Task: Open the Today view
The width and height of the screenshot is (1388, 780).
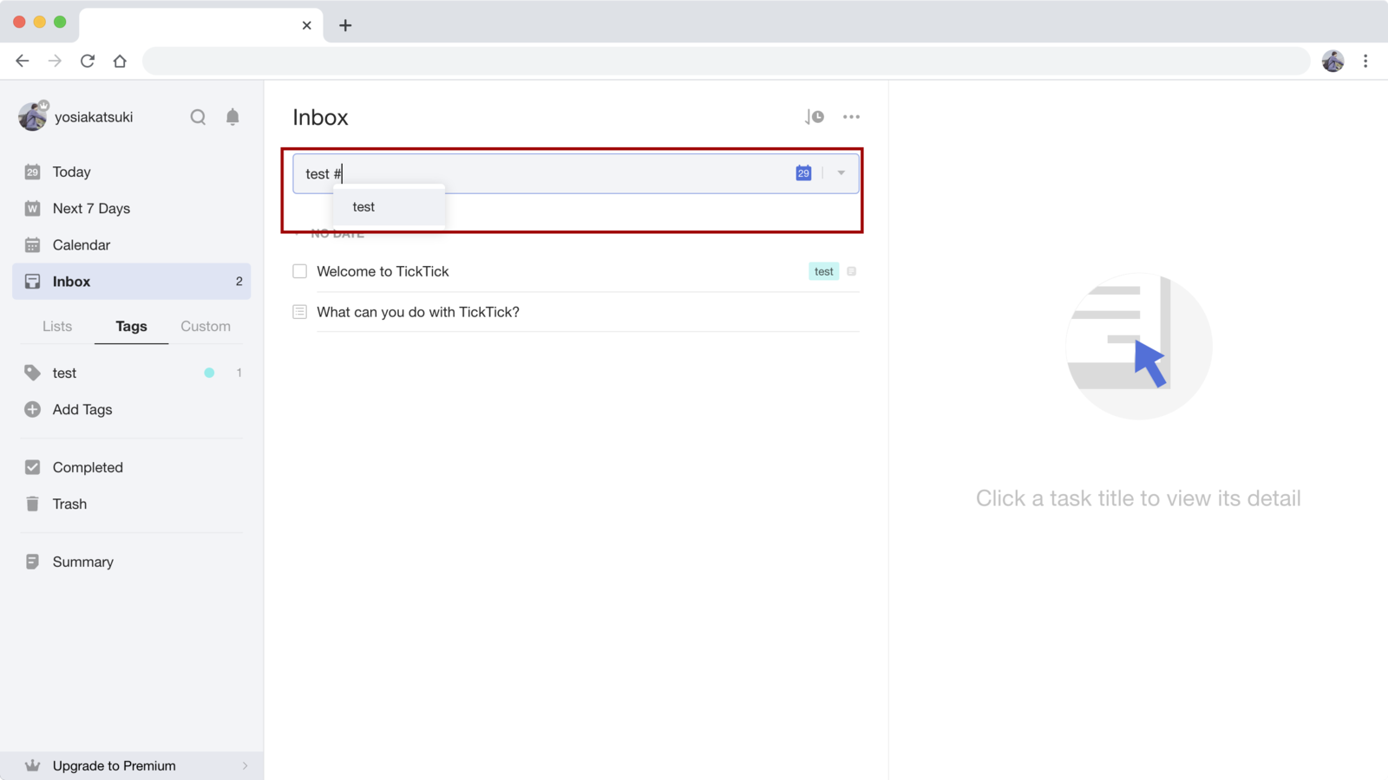Action: coord(132,172)
